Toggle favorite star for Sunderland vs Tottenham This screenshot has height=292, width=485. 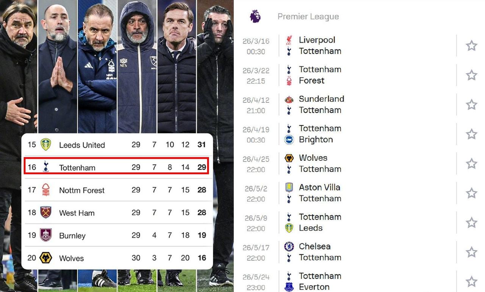point(471,105)
